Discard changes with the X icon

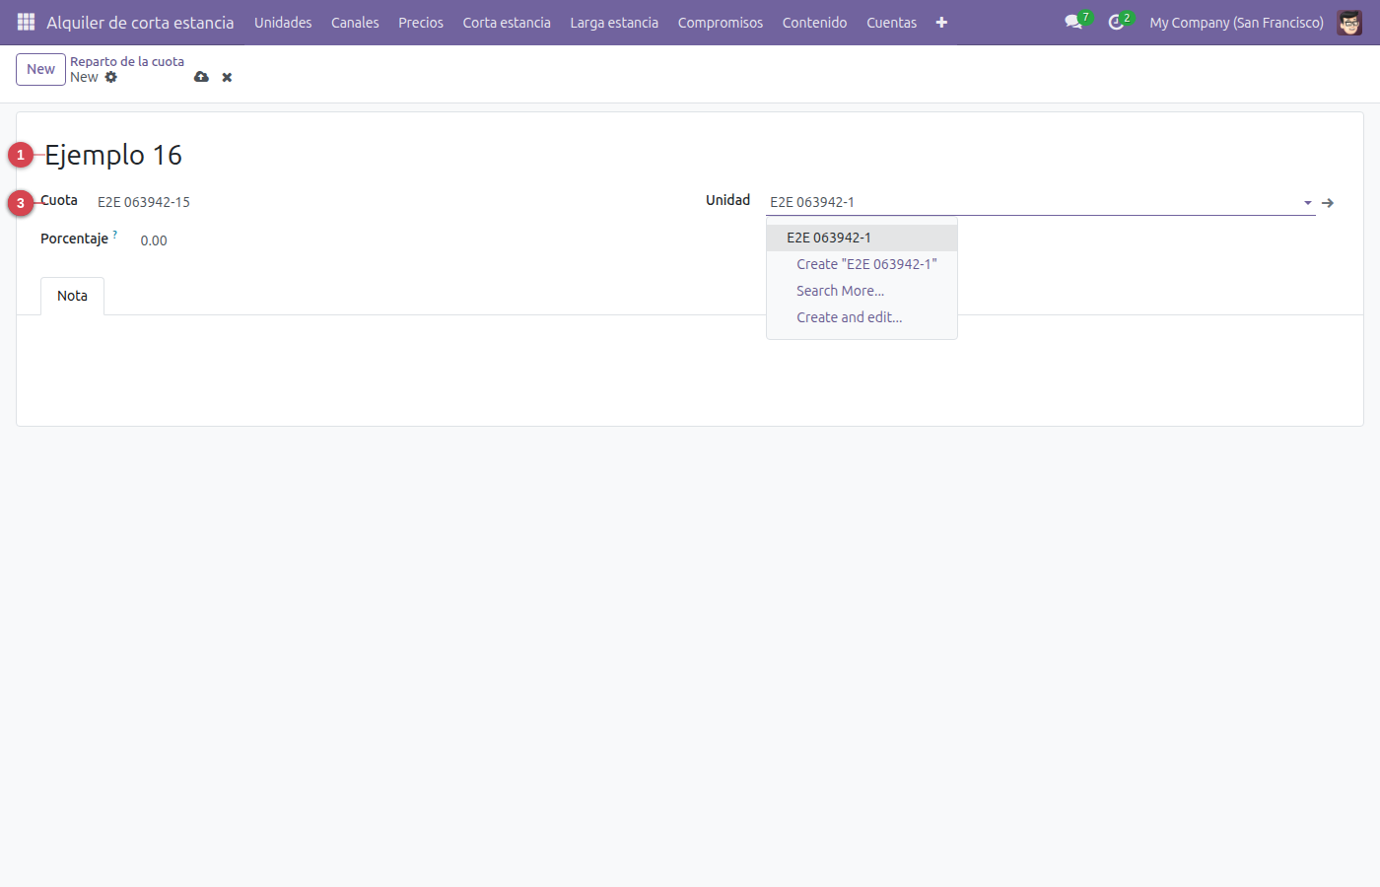pyautogui.click(x=227, y=77)
